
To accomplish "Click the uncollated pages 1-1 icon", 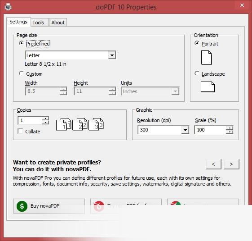I will [x=63, y=124].
